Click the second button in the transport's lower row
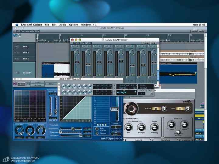The height and width of the screenshot is (164, 219). click(69, 92)
